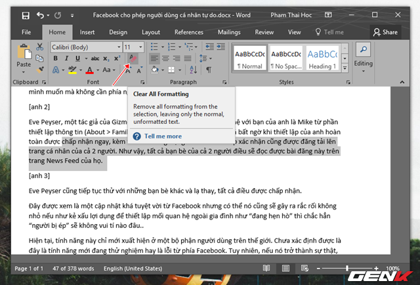420x285 pixels.
Task: Switch to the References tab
Action: point(189,32)
